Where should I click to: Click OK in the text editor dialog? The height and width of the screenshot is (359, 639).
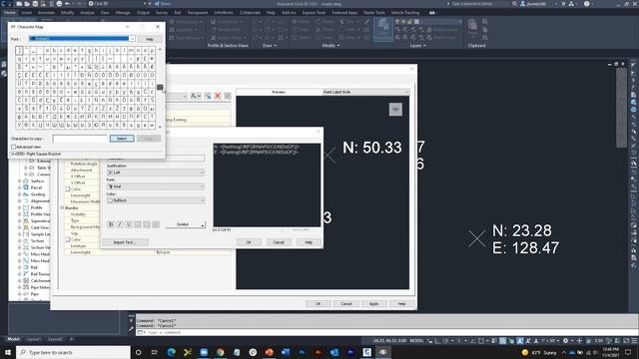pyautogui.click(x=249, y=242)
